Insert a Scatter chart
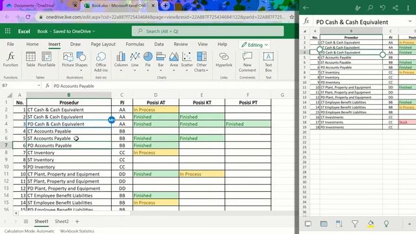The width and height of the screenshot is (416, 234). [187, 62]
